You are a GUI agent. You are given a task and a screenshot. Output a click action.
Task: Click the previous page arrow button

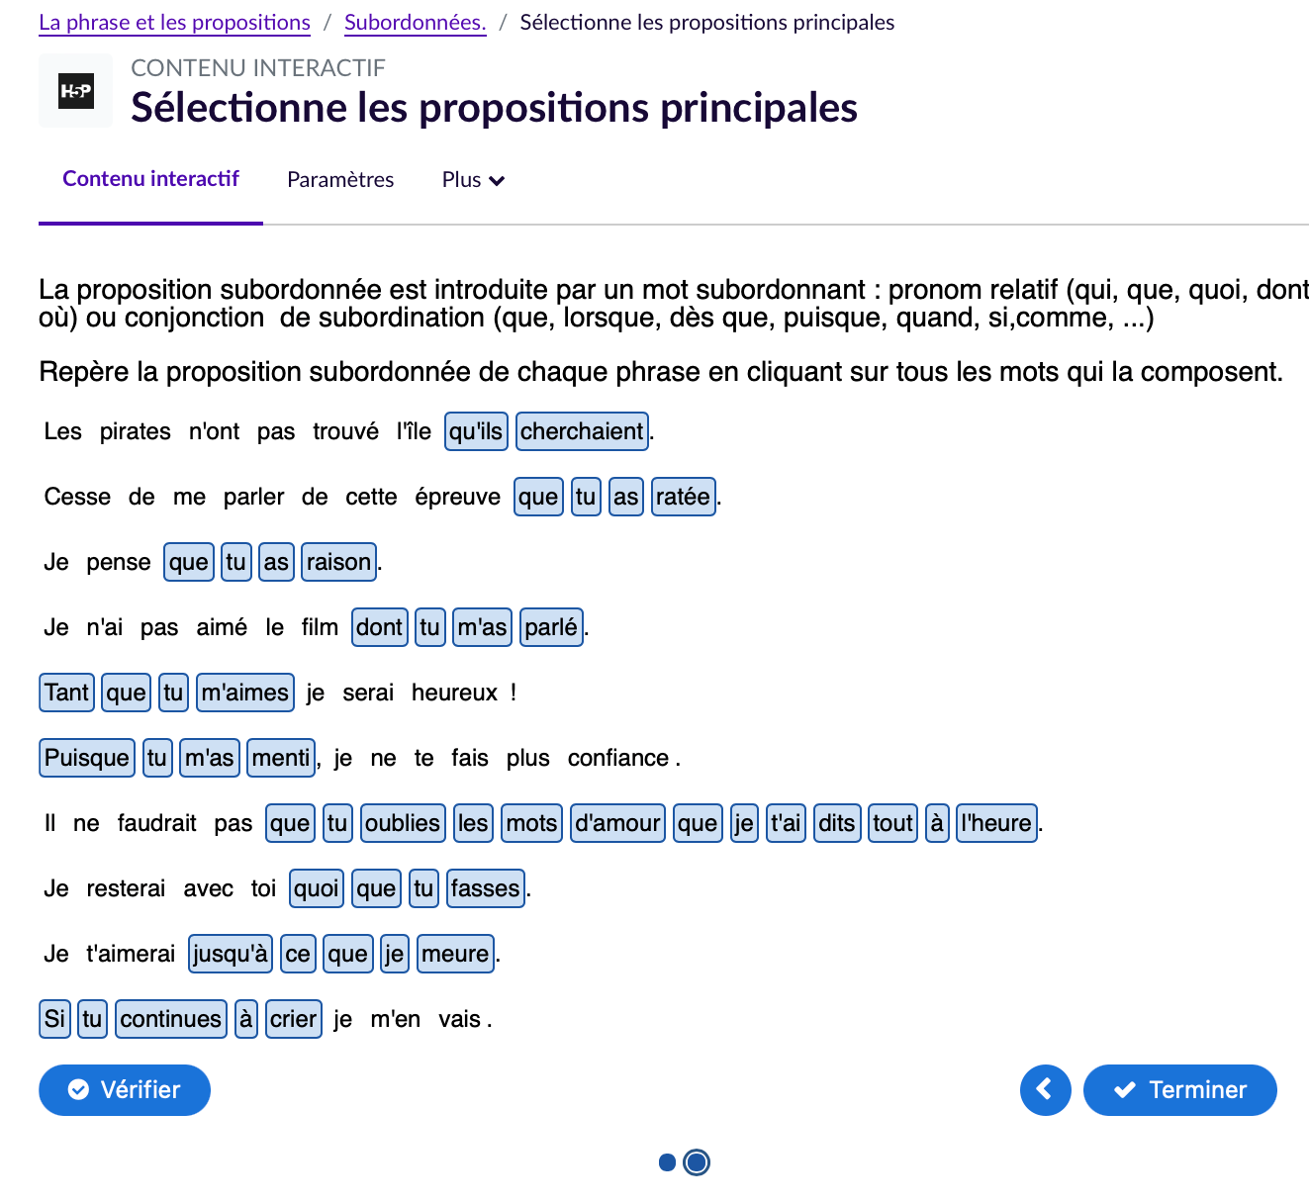1045,1090
